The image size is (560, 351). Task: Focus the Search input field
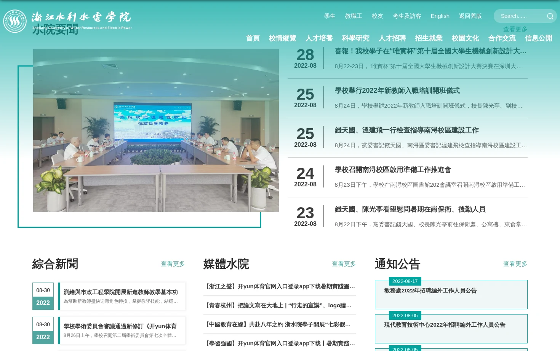pyautogui.click(x=521, y=16)
